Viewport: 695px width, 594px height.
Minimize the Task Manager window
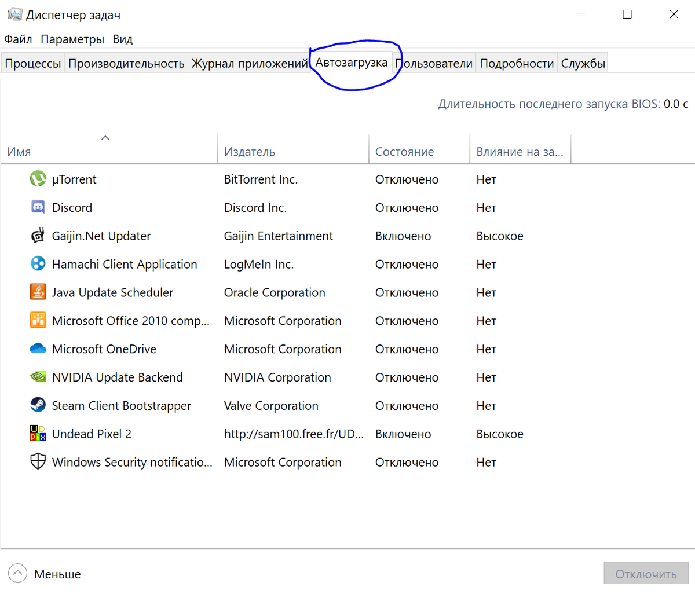(x=581, y=14)
